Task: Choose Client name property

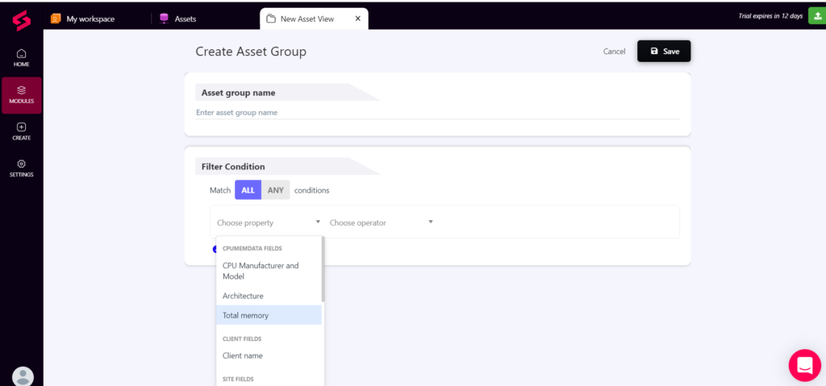Action: 269,355
